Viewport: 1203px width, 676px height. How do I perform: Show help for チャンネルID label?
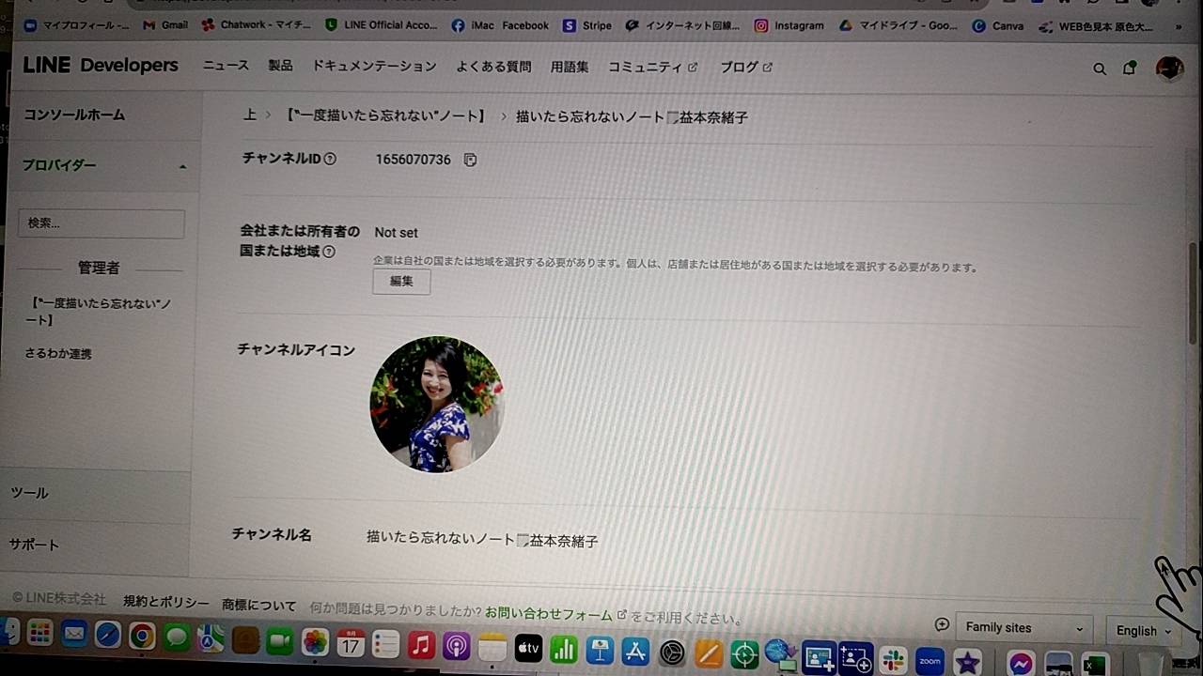(x=330, y=159)
